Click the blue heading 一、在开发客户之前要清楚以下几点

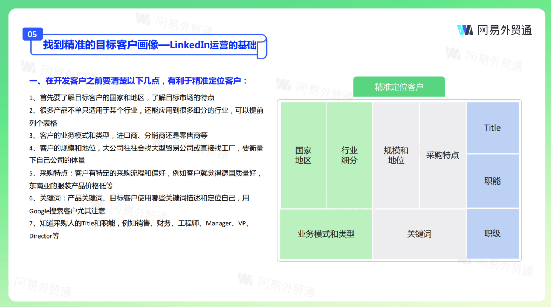click(x=138, y=81)
